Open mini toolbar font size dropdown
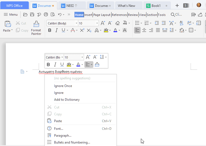 [82, 57]
